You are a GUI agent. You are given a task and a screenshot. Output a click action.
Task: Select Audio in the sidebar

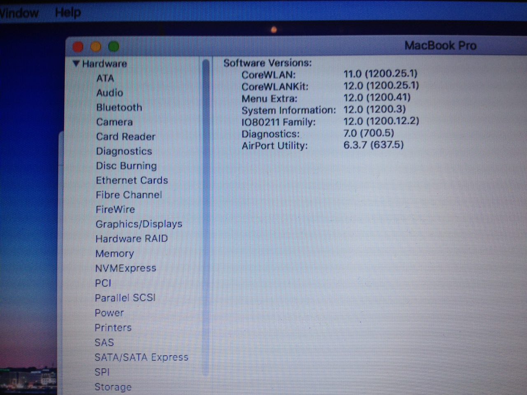click(x=110, y=93)
